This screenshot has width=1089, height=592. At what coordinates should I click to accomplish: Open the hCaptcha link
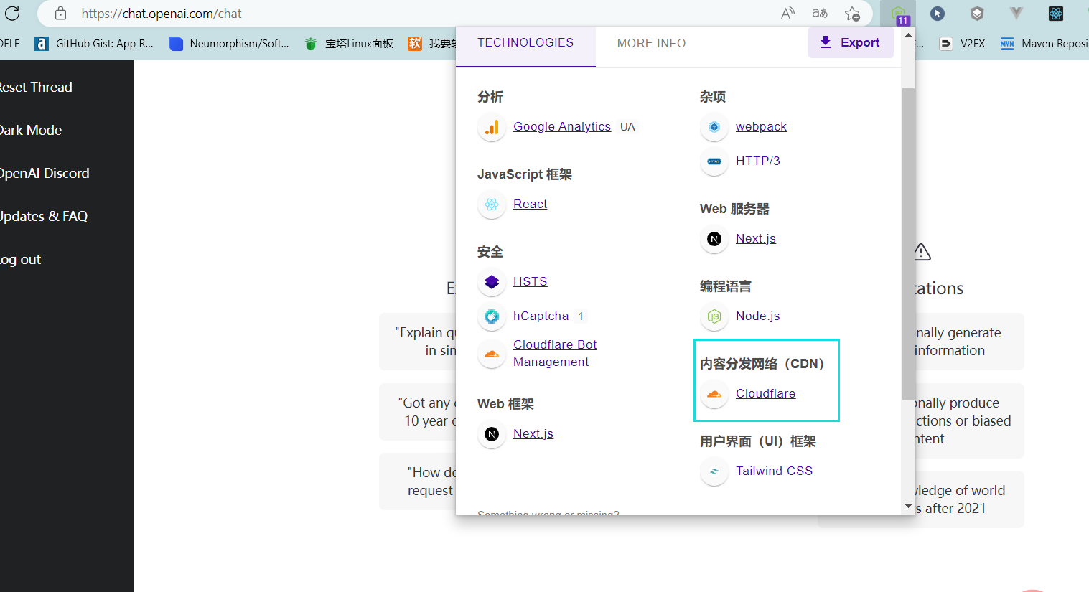point(541,316)
